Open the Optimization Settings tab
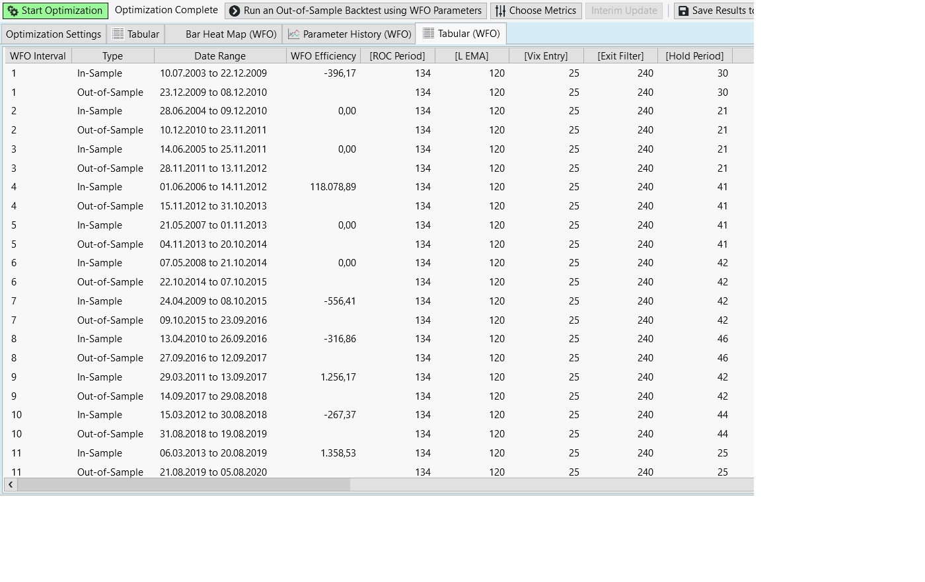This screenshot has width=925, height=582. [54, 34]
